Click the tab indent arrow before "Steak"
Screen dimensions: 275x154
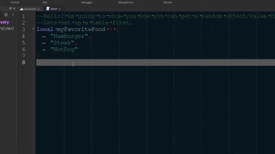pyautogui.click(x=43, y=43)
